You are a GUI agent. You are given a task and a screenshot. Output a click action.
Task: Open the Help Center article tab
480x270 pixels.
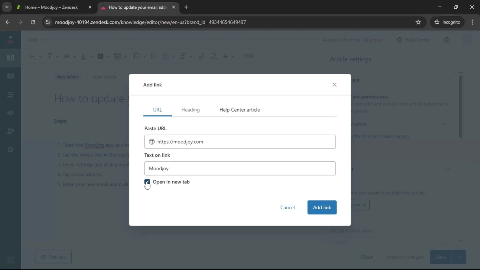(x=239, y=110)
